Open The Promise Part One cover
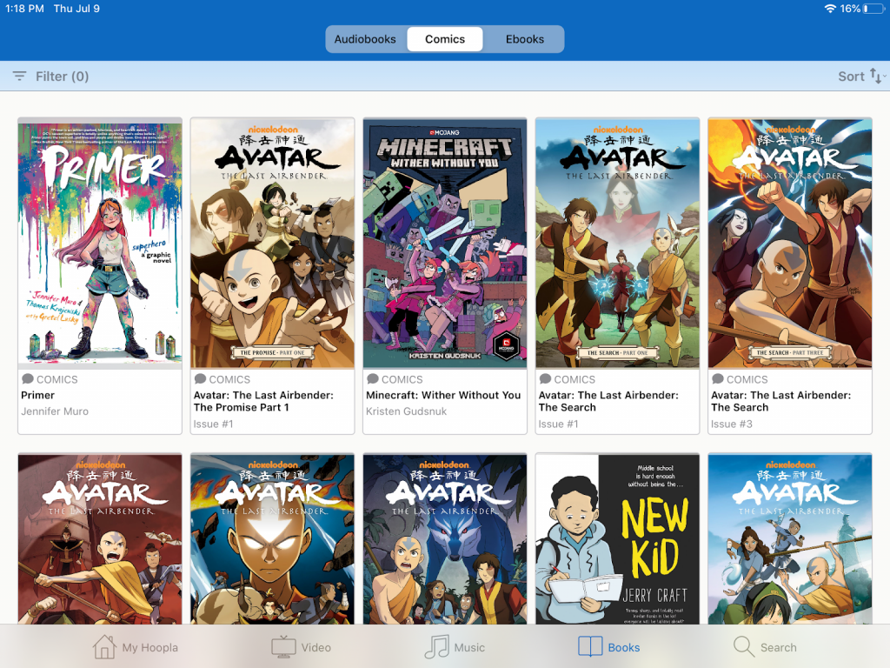This screenshot has width=890, height=668. tap(272, 244)
